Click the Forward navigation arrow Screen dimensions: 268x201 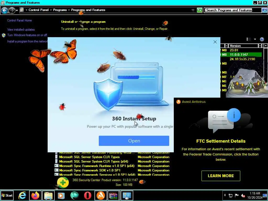click(x=12, y=10)
